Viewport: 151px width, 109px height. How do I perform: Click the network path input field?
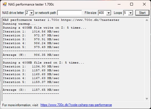coord(70,13)
